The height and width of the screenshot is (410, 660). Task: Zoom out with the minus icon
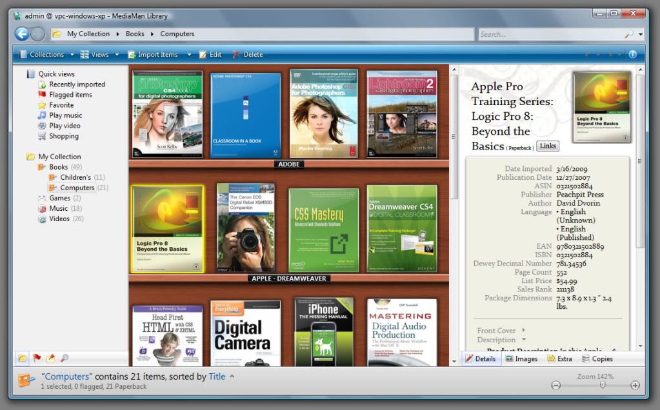[556, 385]
